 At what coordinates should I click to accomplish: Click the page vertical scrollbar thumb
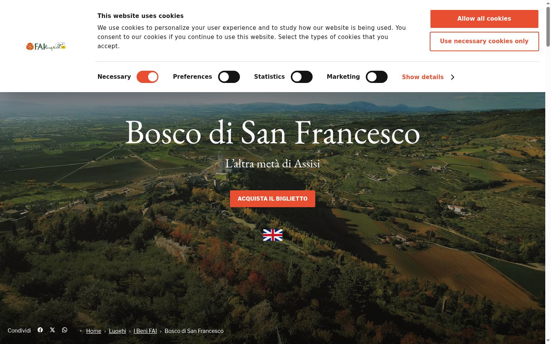point(548,26)
